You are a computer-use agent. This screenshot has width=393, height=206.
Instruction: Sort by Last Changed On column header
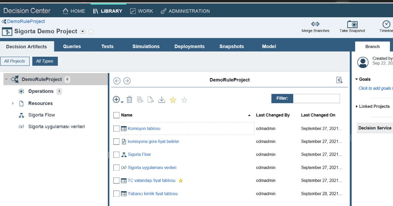[318, 115]
